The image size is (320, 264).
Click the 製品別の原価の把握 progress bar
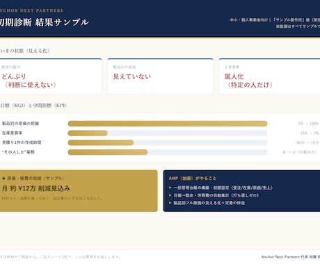[x=168, y=124]
